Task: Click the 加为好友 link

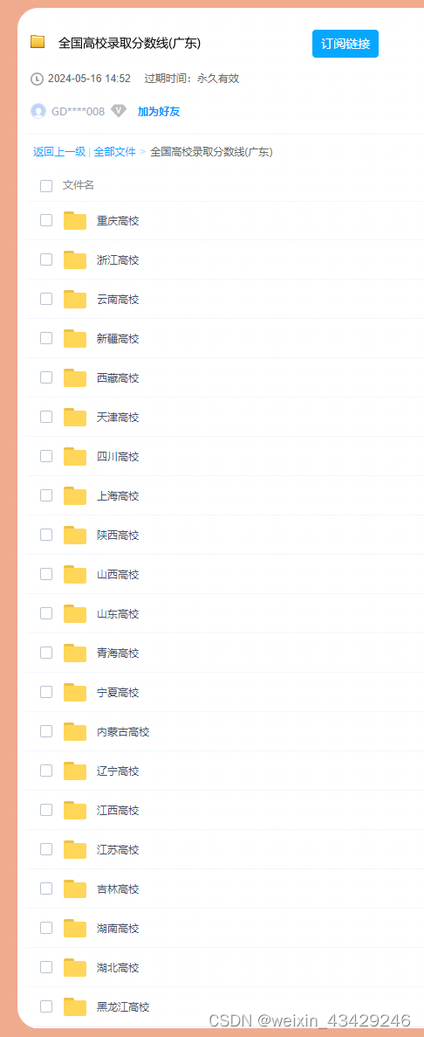Action: point(159,111)
